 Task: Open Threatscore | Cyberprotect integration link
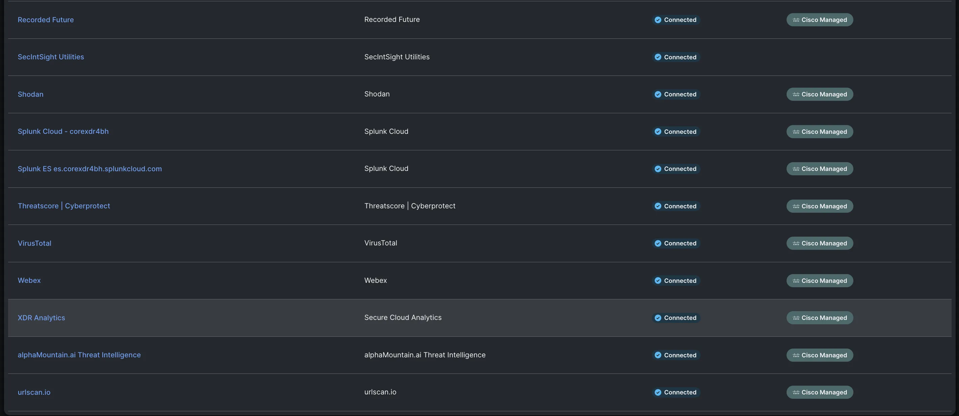(x=64, y=206)
